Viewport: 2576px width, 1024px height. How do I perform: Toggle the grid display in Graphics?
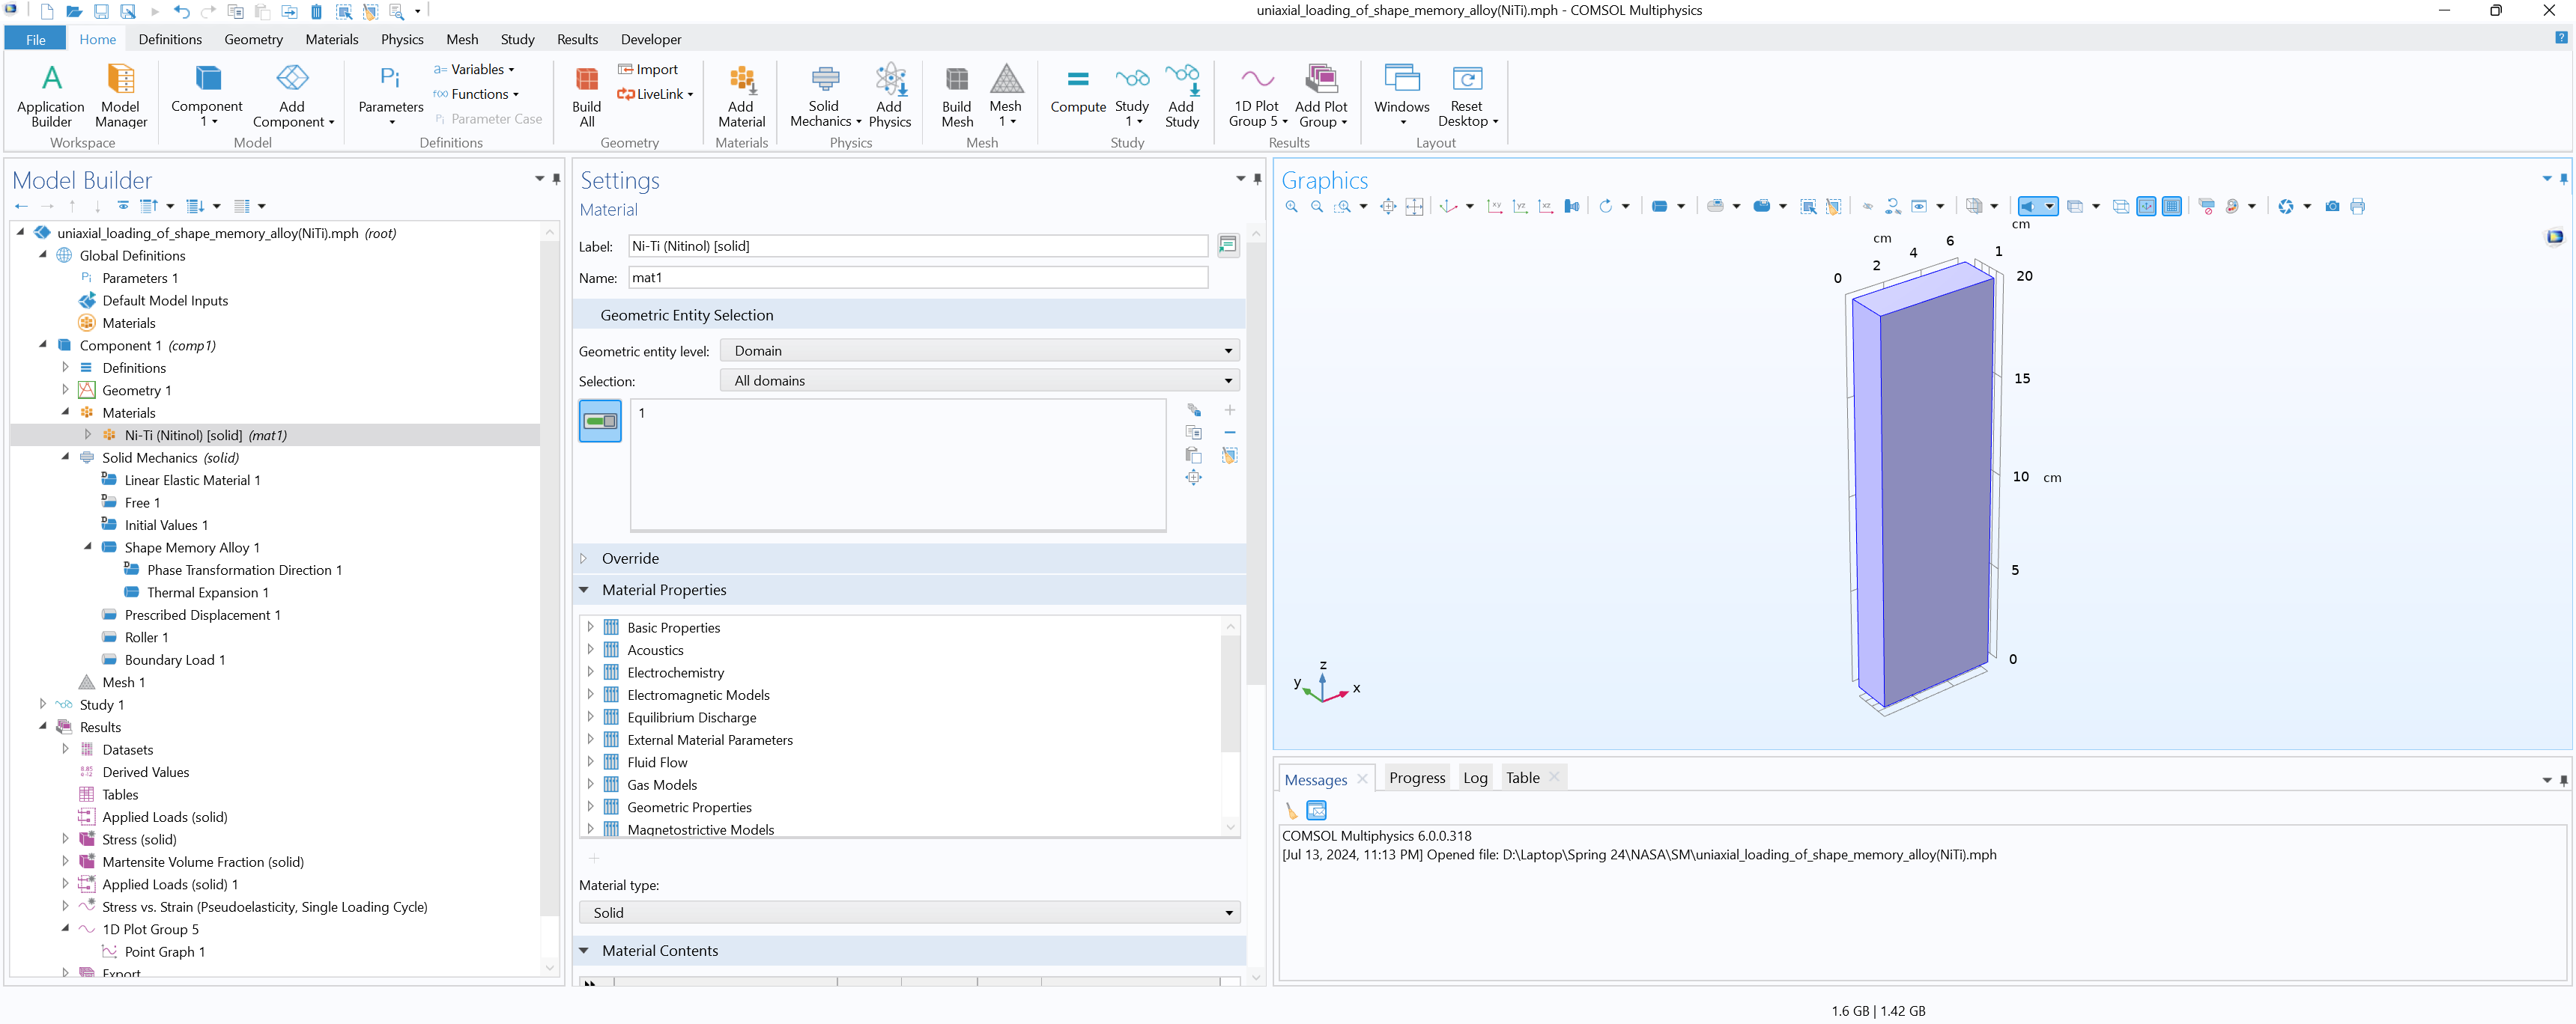click(2172, 207)
